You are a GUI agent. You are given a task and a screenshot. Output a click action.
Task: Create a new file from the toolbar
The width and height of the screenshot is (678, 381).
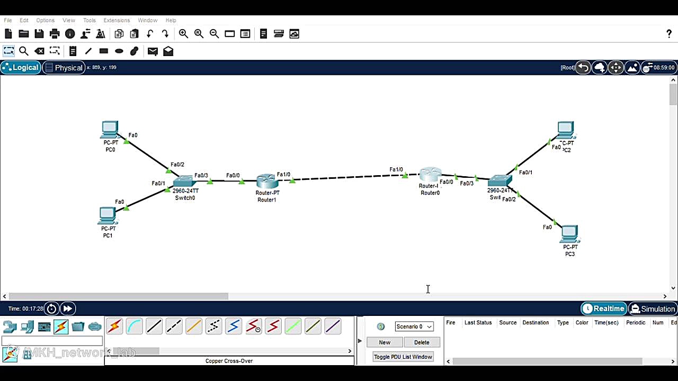8,34
